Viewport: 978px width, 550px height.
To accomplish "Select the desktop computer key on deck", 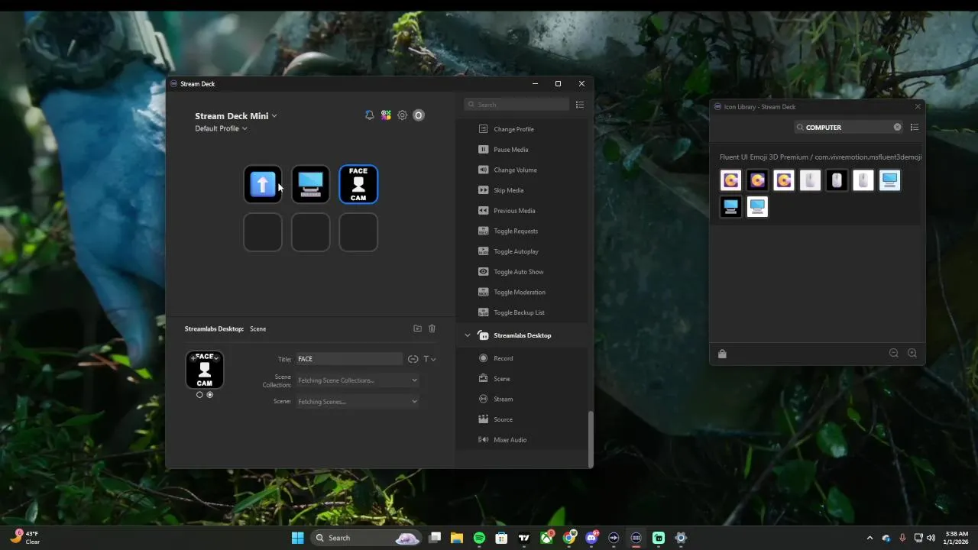I will tap(310, 184).
